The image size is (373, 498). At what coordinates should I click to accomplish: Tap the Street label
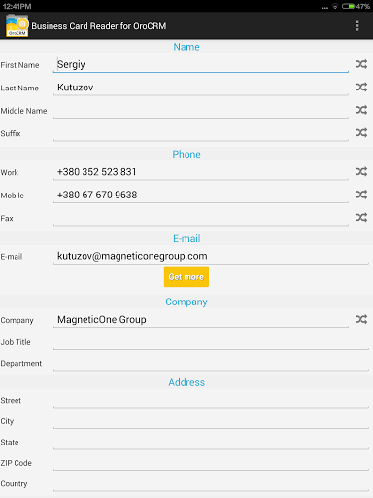pyautogui.click(x=11, y=401)
